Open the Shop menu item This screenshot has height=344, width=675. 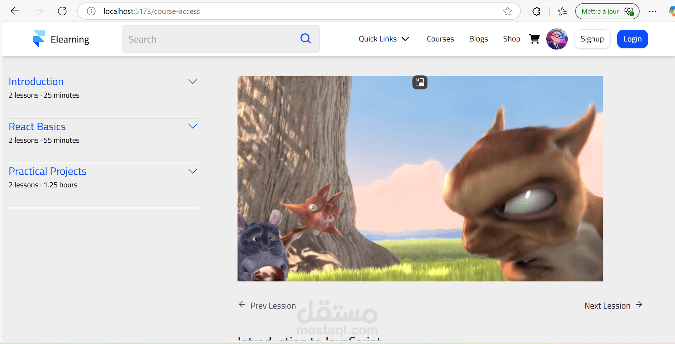tap(512, 39)
